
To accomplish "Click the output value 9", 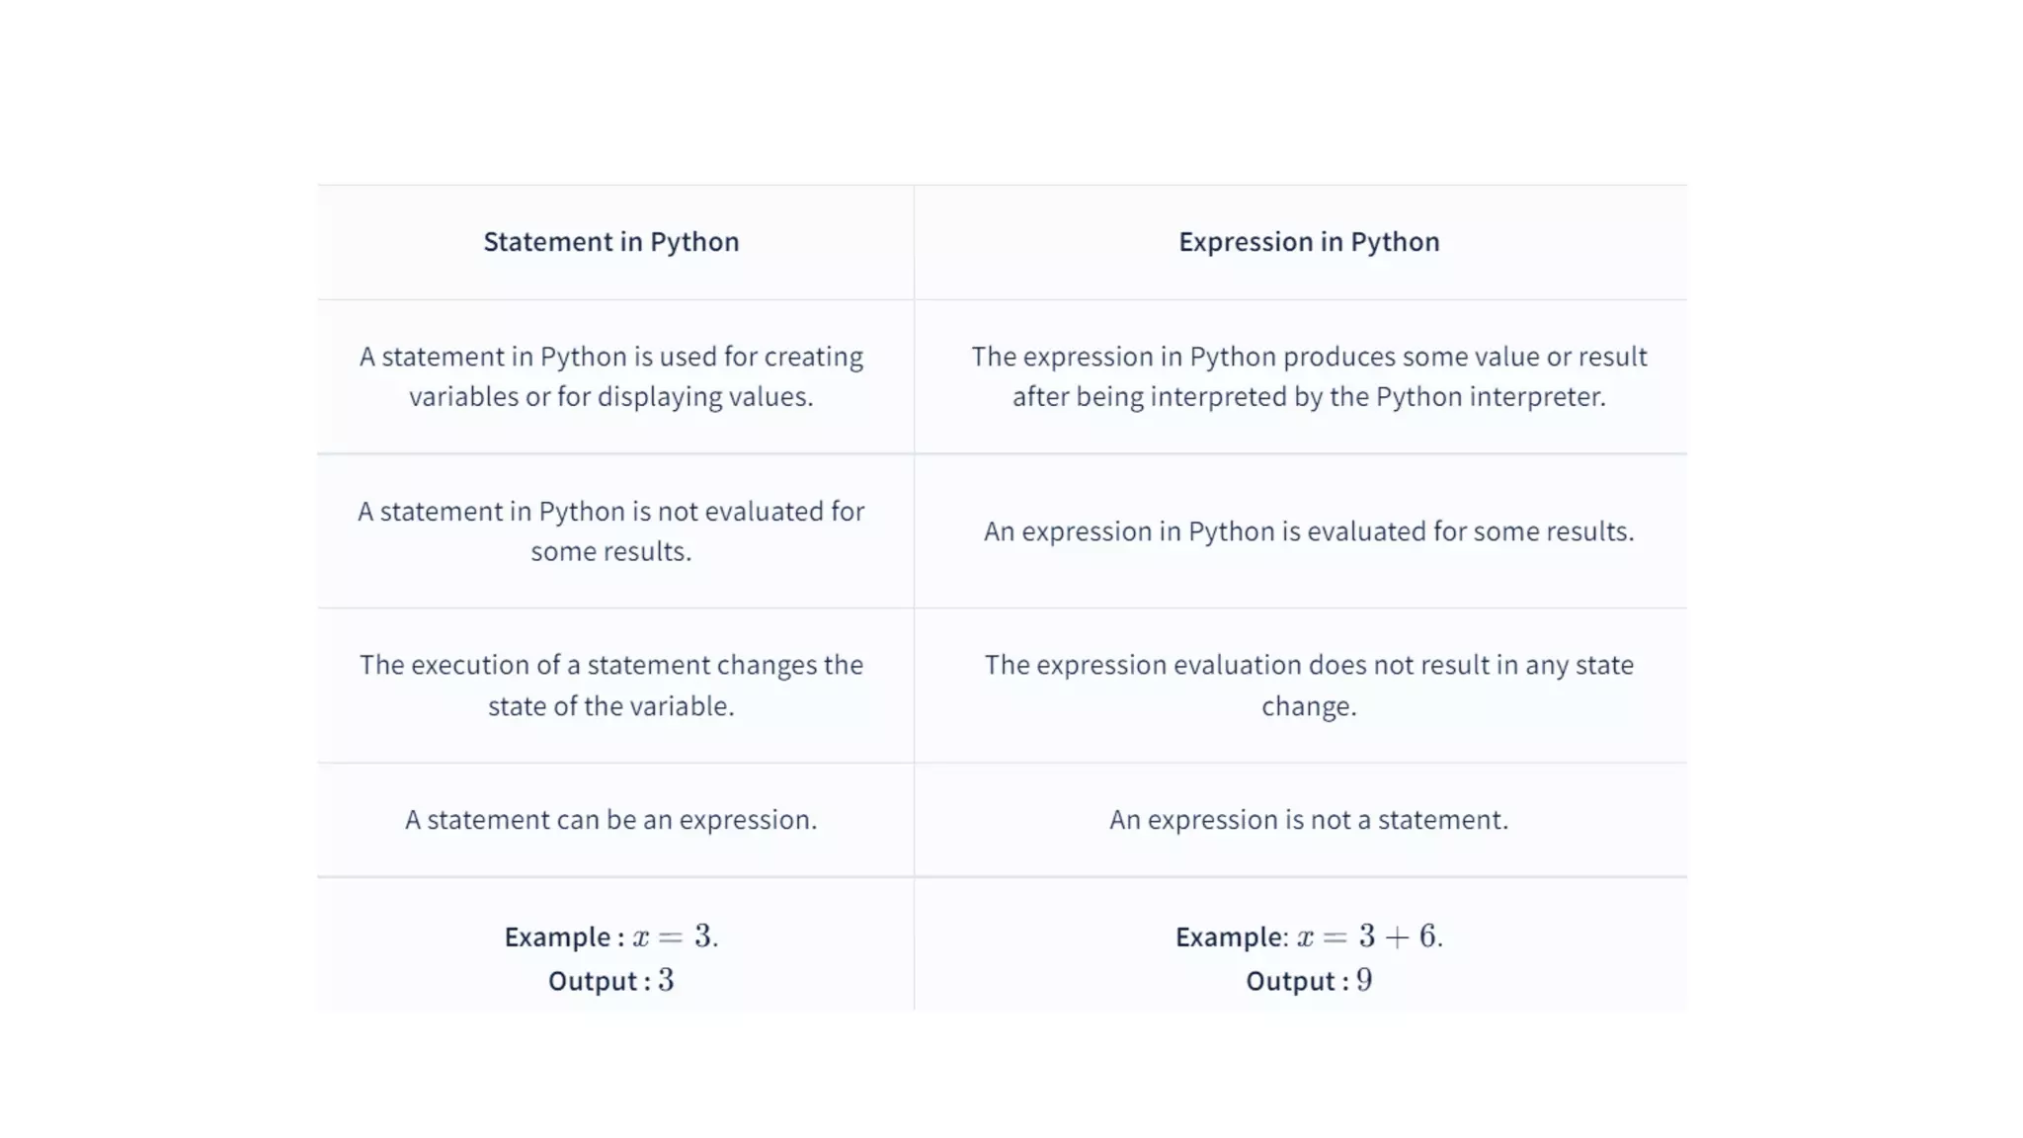I will point(1364,980).
